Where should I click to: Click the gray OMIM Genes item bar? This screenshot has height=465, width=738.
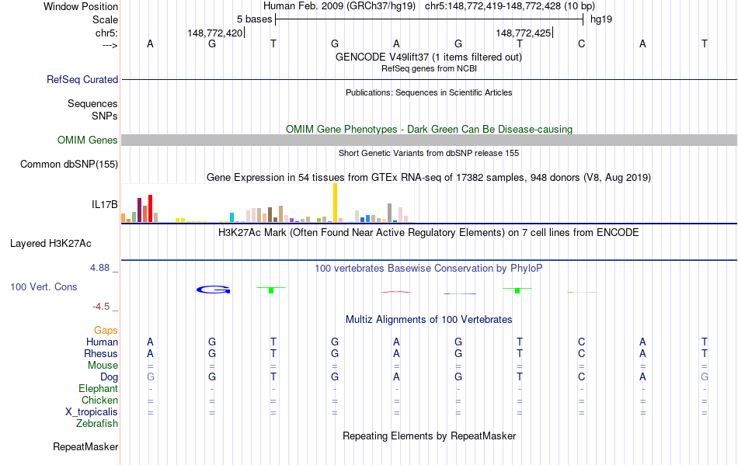(x=429, y=140)
